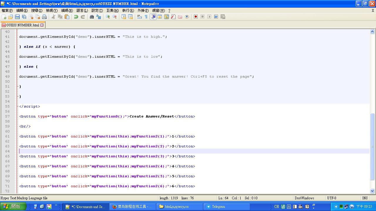376x211 pixels.
Task: Click the CH language indicator in taskbar
Action: coord(276,207)
